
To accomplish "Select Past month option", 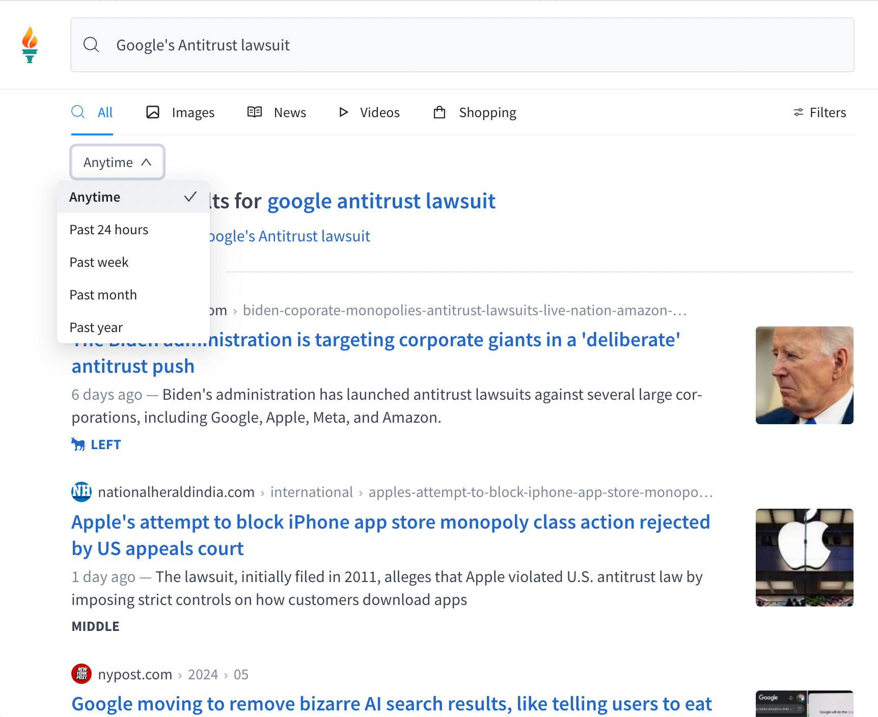I will [133, 295].
